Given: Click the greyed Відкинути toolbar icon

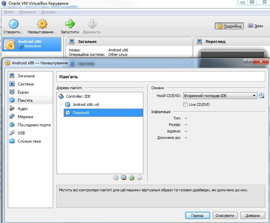Looking at the screenshot, I should tap(92, 24).
